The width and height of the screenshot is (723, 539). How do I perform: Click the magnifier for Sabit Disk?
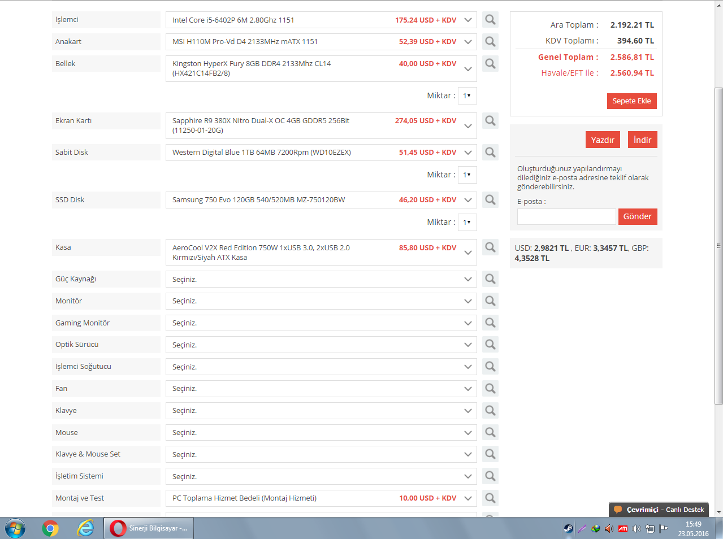pos(490,153)
